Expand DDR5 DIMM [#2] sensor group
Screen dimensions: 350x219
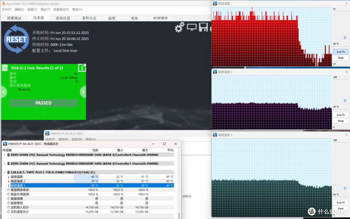[x=4, y=163]
